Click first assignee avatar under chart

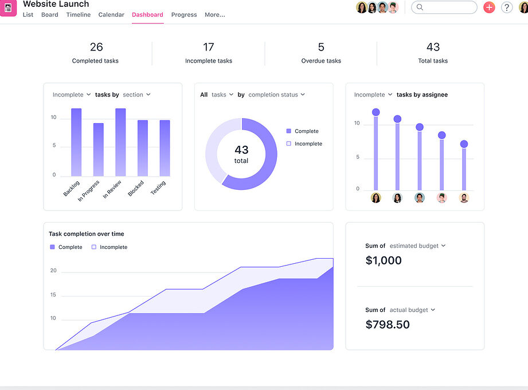tap(376, 198)
